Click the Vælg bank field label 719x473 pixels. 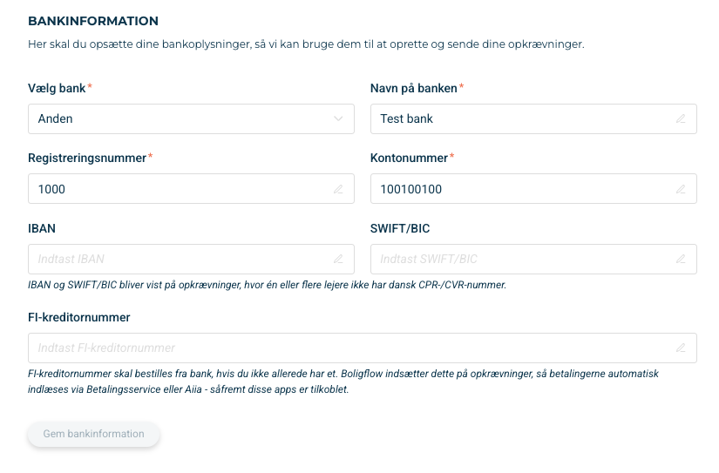(57, 89)
